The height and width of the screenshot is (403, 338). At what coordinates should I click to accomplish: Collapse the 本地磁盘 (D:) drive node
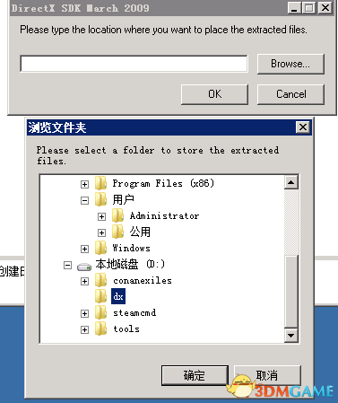point(67,265)
